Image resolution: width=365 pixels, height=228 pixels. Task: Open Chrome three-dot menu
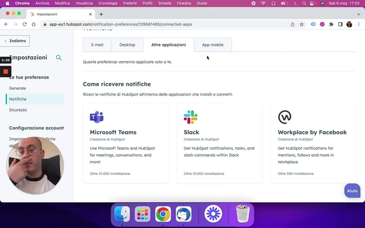(359, 24)
